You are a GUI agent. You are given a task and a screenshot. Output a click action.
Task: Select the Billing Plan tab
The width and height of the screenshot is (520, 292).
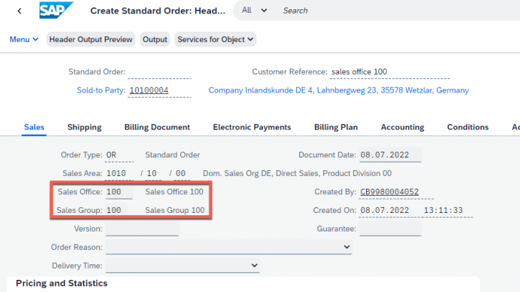pos(336,127)
